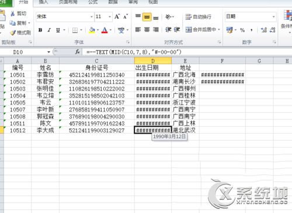This screenshot has height=213, width=292.
Task: Click in the formula bar text
Action: [x=134, y=52]
